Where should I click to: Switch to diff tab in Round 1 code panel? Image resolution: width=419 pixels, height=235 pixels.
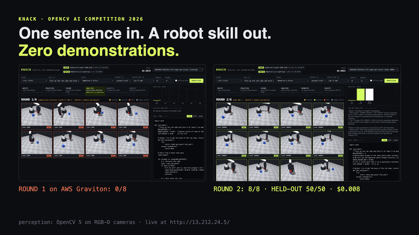195,116
